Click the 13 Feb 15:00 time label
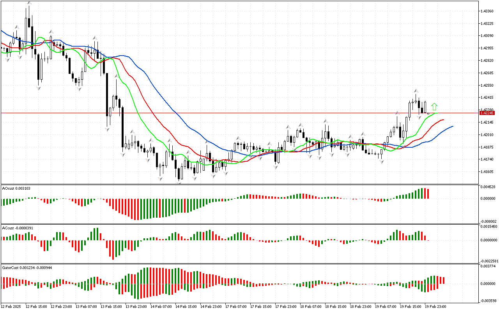Image resolution: width=499 pixels, height=311 pixels. 110,307
